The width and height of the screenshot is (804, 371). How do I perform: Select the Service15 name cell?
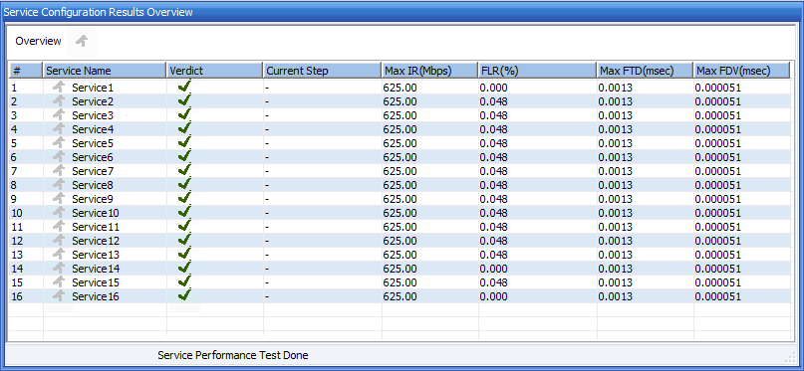click(96, 281)
